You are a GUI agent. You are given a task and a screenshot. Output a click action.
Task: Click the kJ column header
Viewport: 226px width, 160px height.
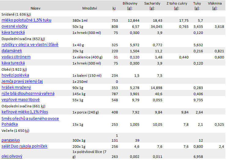(114, 9)
